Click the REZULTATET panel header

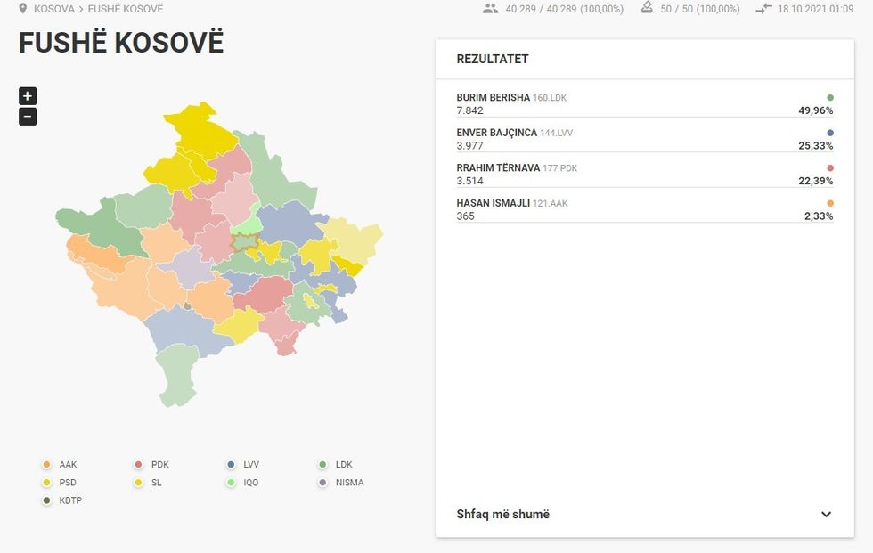pos(492,59)
